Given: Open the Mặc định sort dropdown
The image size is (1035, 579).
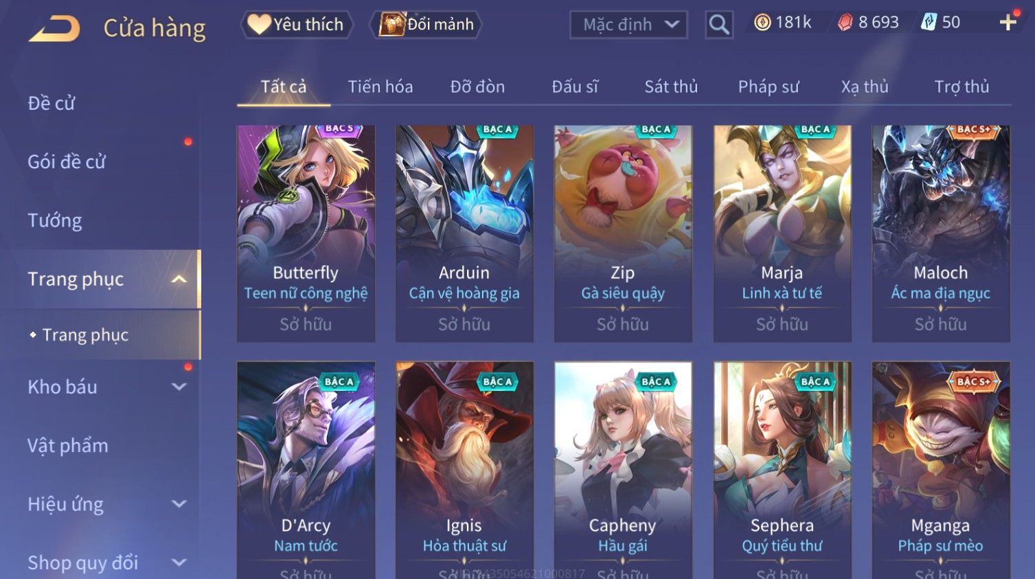Looking at the screenshot, I should click(628, 25).
